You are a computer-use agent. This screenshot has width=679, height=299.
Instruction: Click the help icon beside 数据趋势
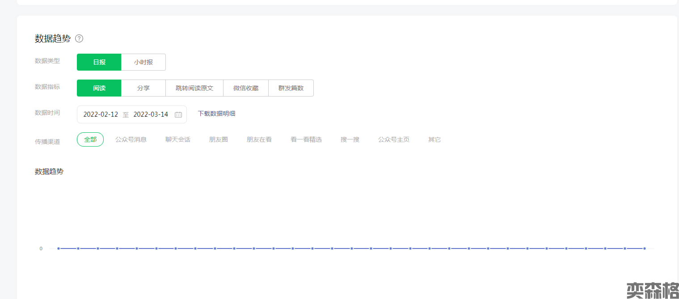click(x=79, y=38)
